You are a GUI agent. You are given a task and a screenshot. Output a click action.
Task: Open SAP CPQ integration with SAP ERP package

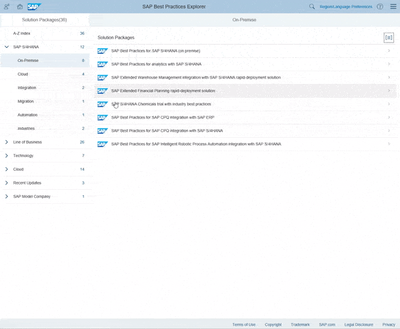(163, 117)
